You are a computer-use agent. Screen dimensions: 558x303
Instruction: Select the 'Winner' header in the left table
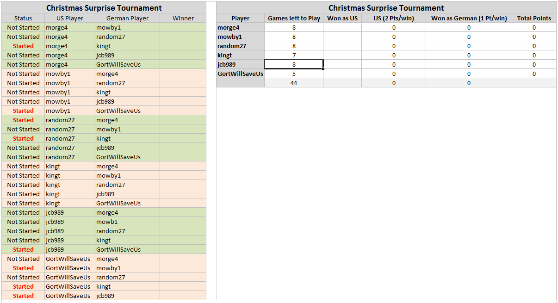(183, 18)
